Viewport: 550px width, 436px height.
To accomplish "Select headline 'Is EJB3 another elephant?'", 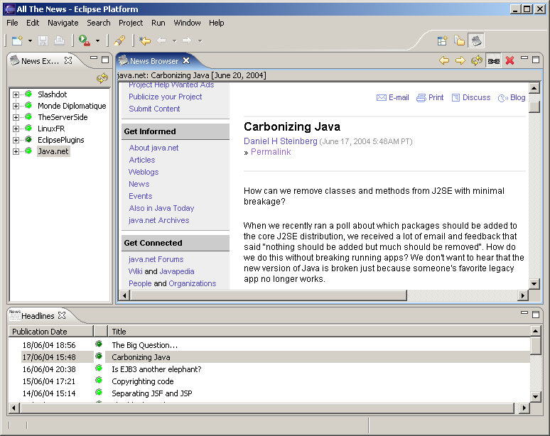I will click(x=156, y=369).
